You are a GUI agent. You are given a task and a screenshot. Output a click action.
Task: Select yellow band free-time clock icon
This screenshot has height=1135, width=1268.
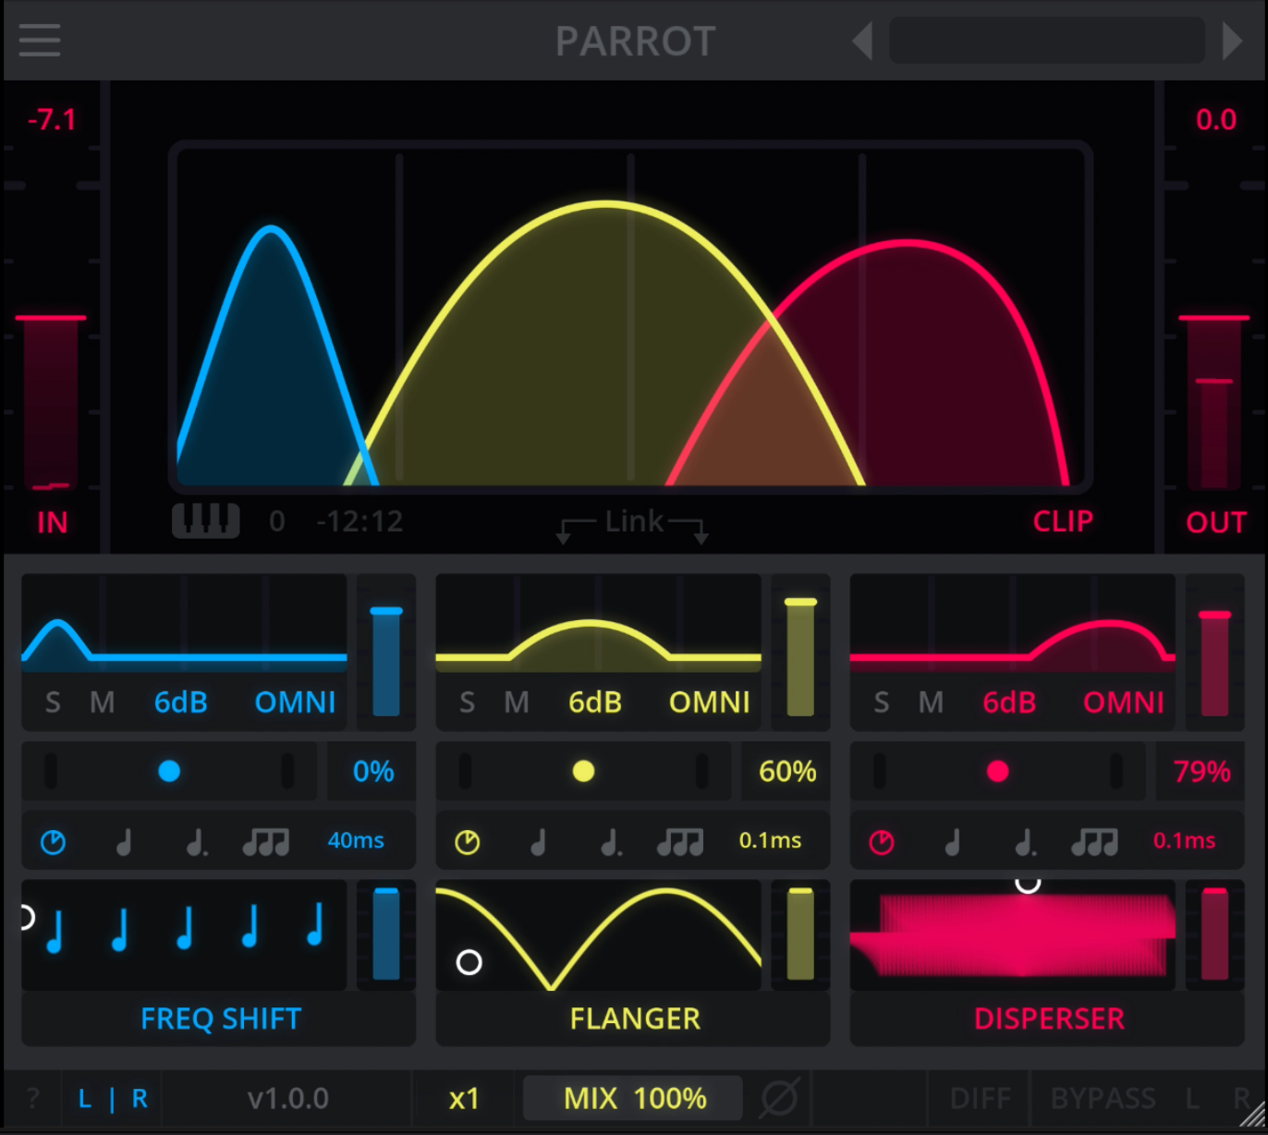point(467,842)
